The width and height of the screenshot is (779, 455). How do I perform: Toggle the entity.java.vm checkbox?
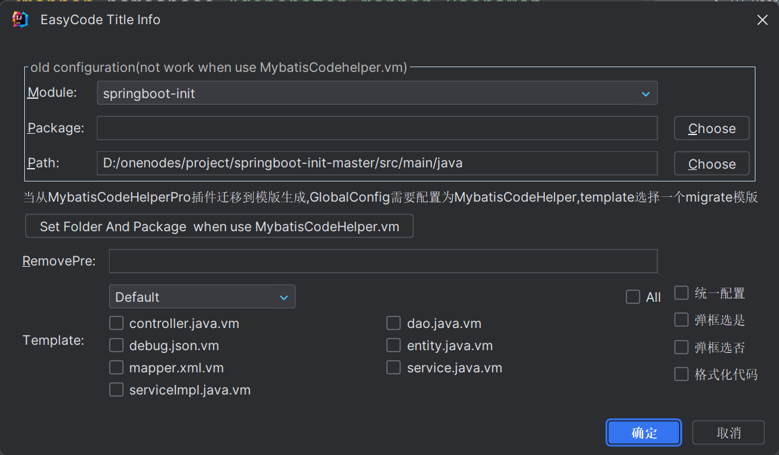click(x=394, y=345)
